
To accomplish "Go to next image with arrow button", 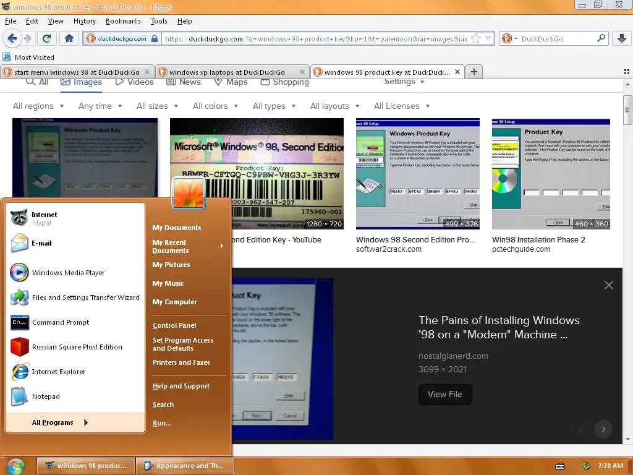I will (x=603, y=429).
